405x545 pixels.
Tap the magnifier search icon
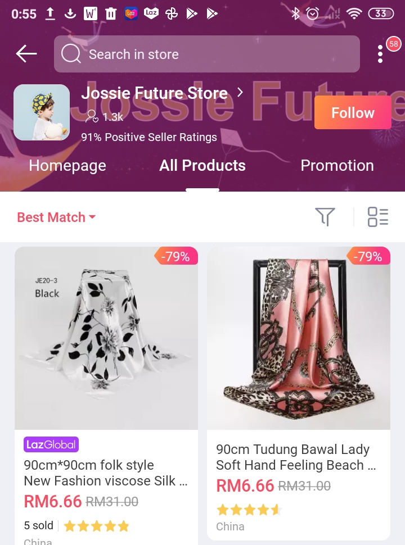(x=71, y=54)
